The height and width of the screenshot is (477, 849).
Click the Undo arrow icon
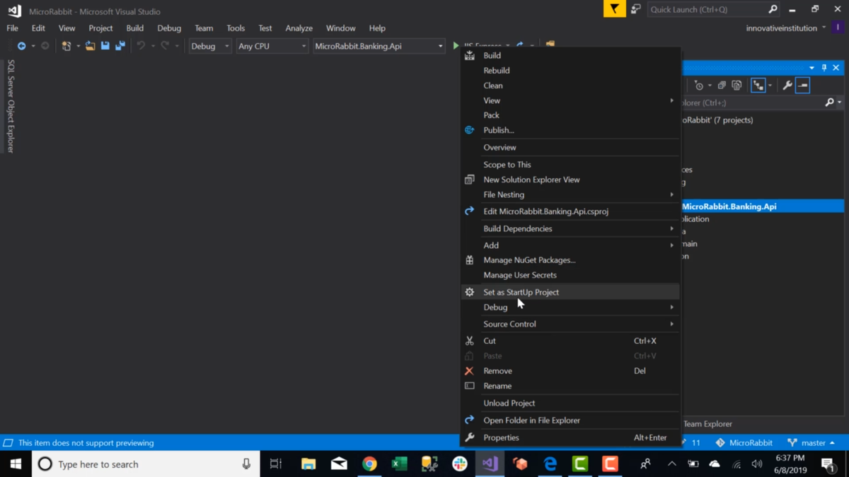click(141, 46)
